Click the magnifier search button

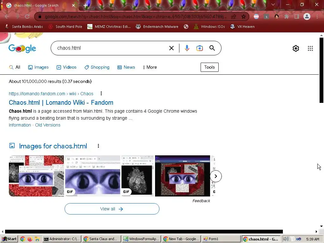coord(212,48)
